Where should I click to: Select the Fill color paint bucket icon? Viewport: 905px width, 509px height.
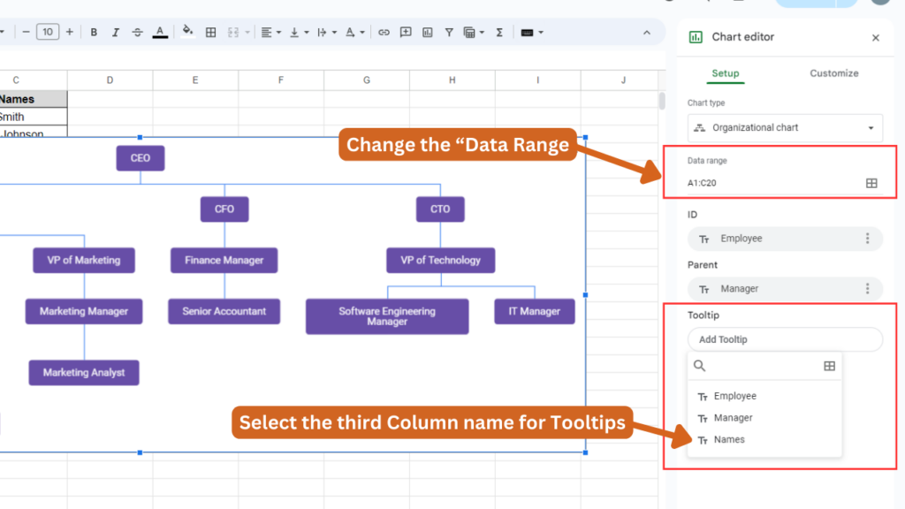click(x=187, y=32)
